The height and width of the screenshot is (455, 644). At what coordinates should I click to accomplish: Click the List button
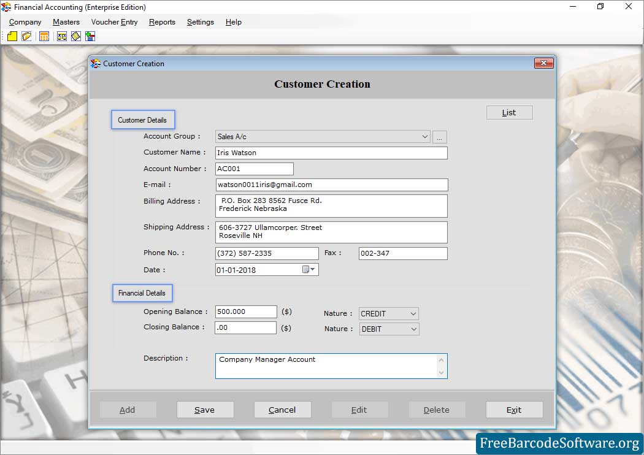[509, 112]
